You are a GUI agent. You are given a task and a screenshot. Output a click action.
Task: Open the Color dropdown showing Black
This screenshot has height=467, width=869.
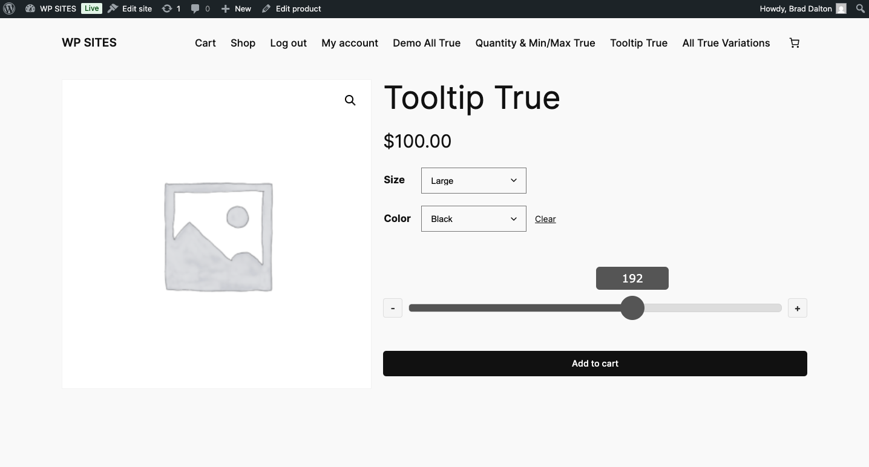coord(473,219)
